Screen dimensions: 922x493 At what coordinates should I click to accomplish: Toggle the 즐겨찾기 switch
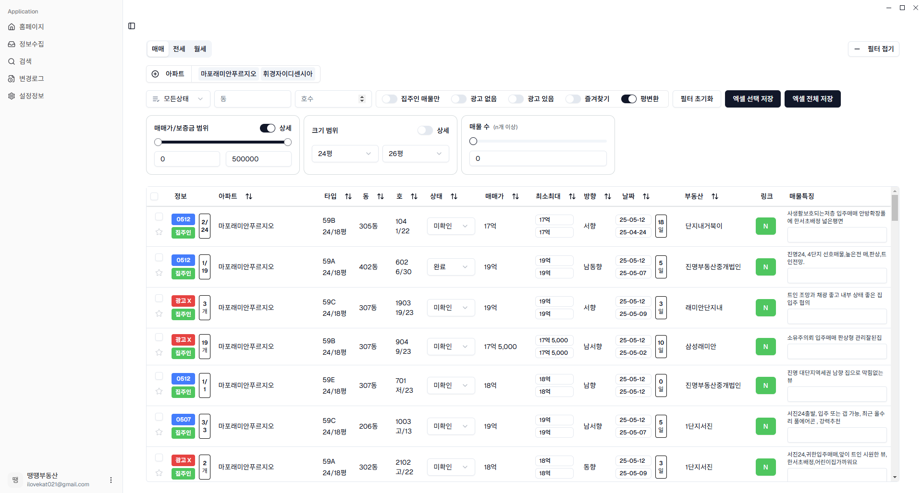[573, 99]
